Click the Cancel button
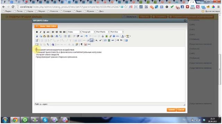222x124 pixels. coord(181,110)
